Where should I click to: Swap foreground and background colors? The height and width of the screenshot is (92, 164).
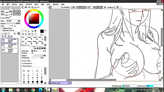point(45,31)
